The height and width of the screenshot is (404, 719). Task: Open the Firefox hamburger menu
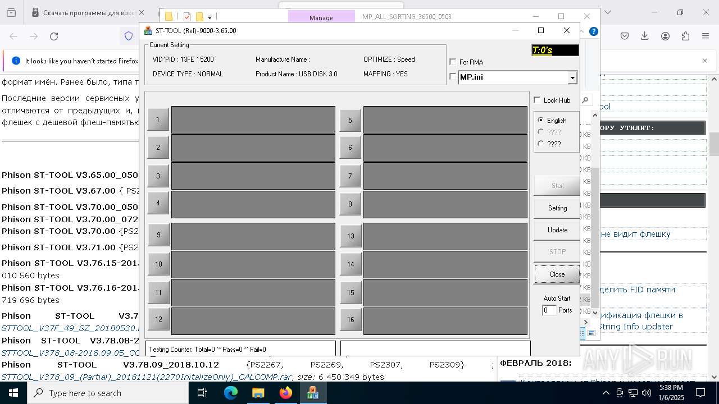click(706, 36)
